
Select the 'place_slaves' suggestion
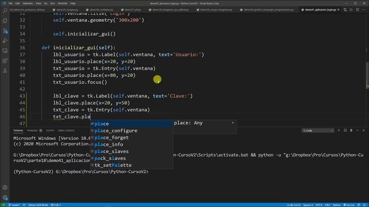tap(131, 151)
